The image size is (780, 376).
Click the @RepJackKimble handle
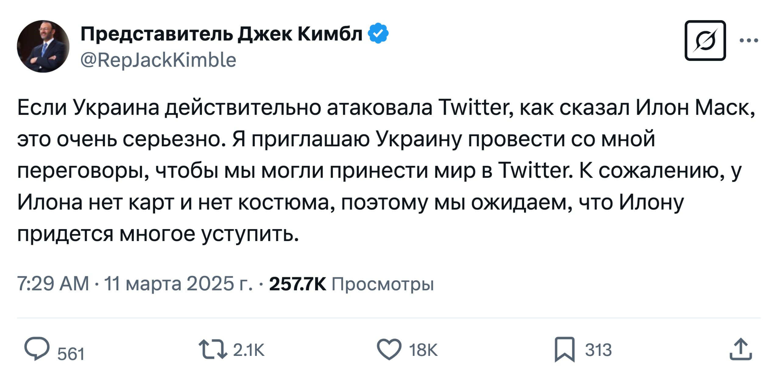[158, 60]
